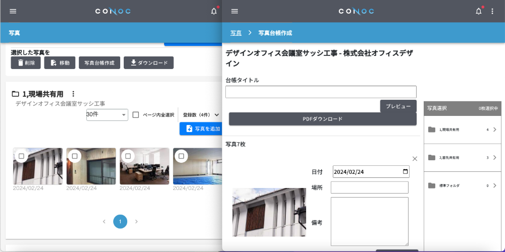Expand 2,客先共有用 folder chevron

pyautogui.click(x=495, y=157)
